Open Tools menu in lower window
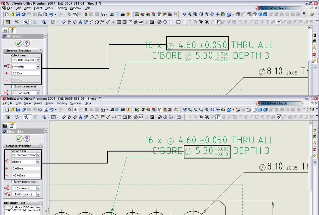 (49, 103)
